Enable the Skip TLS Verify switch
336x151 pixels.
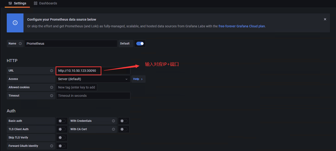point(62,137)
